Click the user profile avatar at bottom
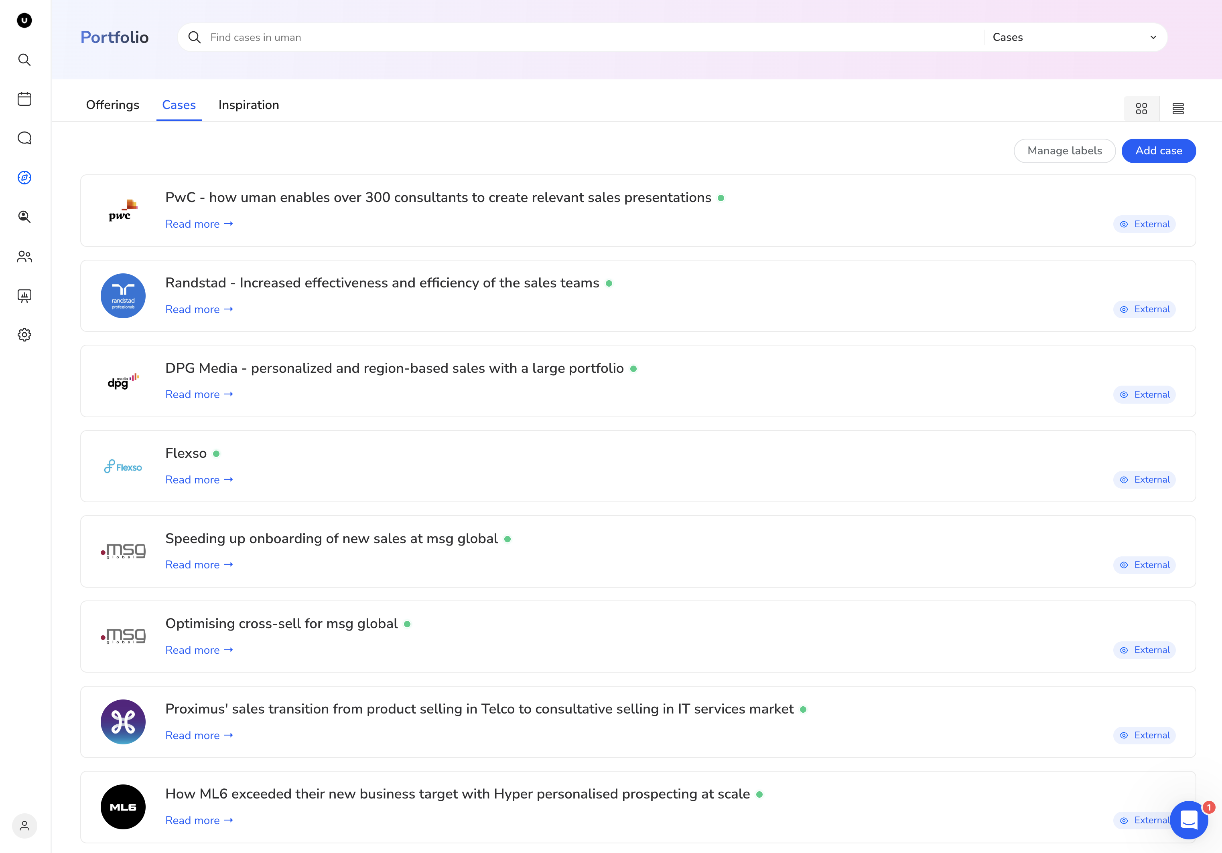The height and width of the screenshot is (853, 1222). coord(24,825)
